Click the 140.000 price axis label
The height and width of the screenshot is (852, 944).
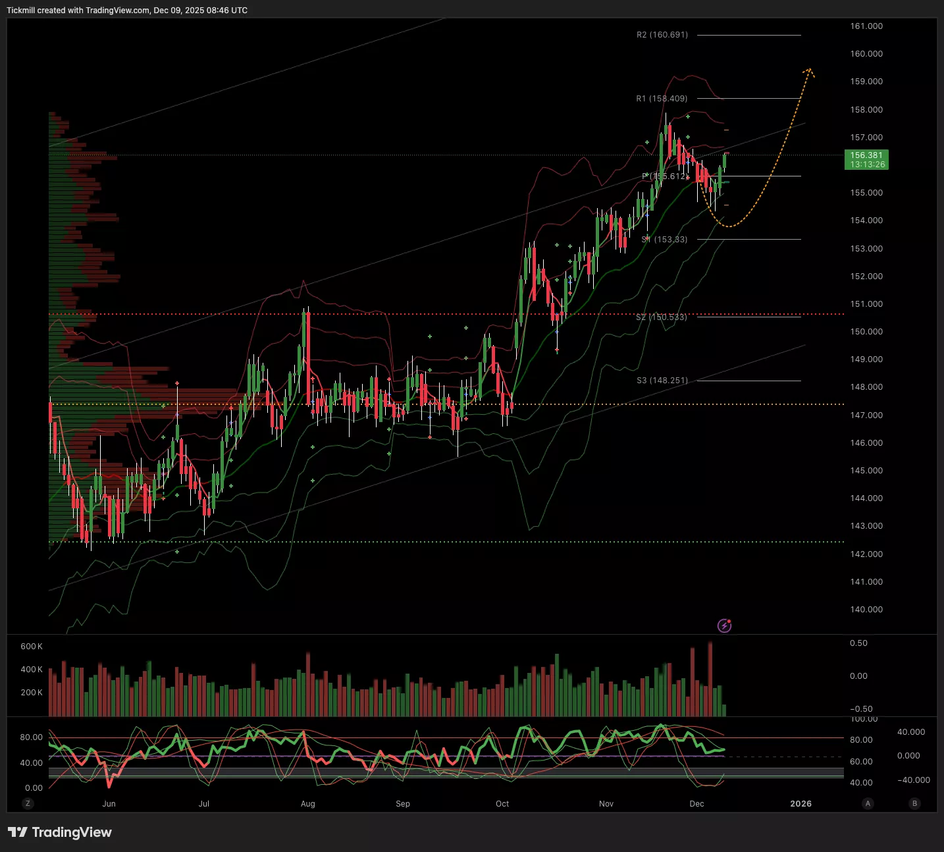point(866,610)
